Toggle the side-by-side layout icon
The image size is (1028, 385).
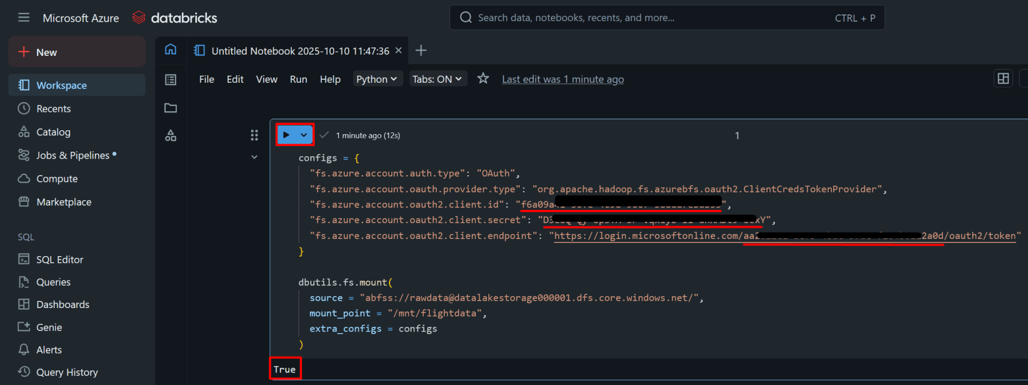point(1003,79)
